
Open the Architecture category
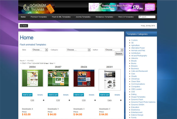tap(136, 53)
